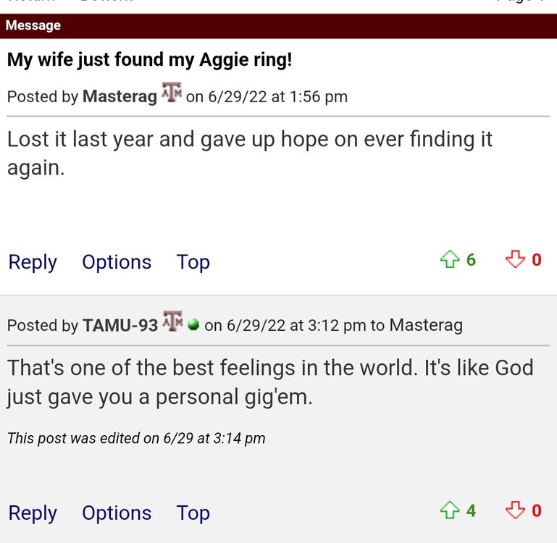Click TAMU-93's green online status dot
The height and width of the screenshot is (543, 557).
193,325
